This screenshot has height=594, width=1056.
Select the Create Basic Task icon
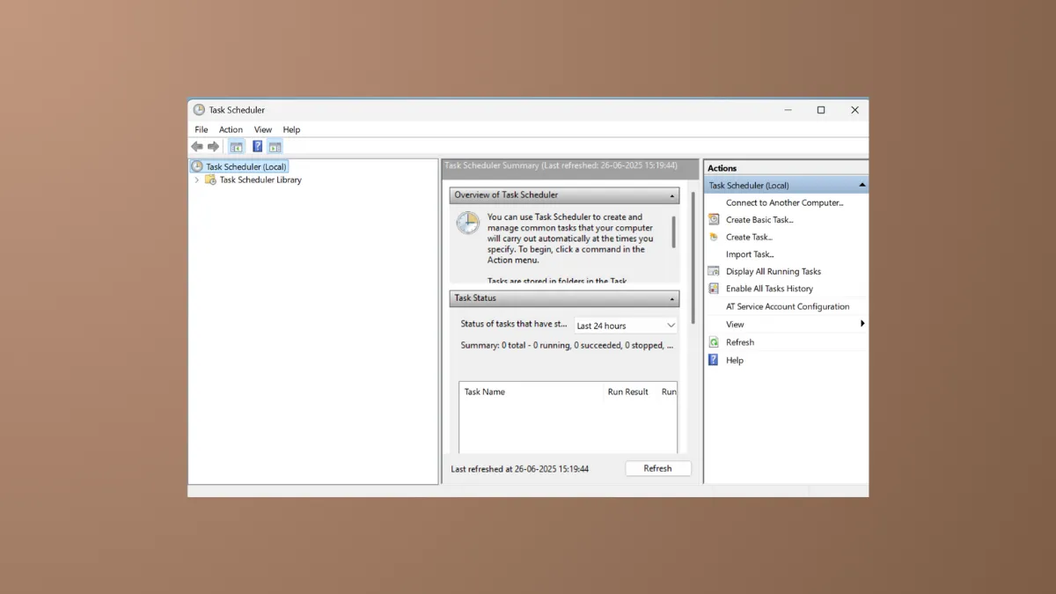point(713,219)
